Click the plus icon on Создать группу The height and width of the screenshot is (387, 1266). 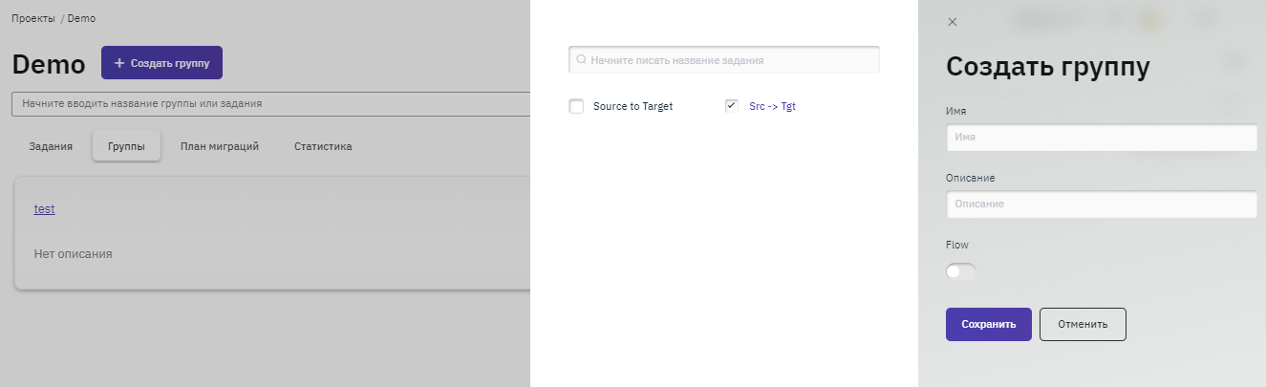[x=119, y=63]
